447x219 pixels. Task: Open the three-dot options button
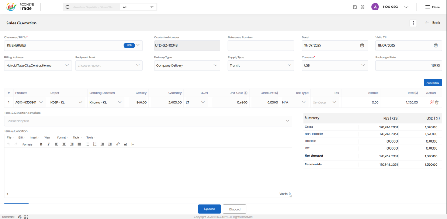click(413, 23)
